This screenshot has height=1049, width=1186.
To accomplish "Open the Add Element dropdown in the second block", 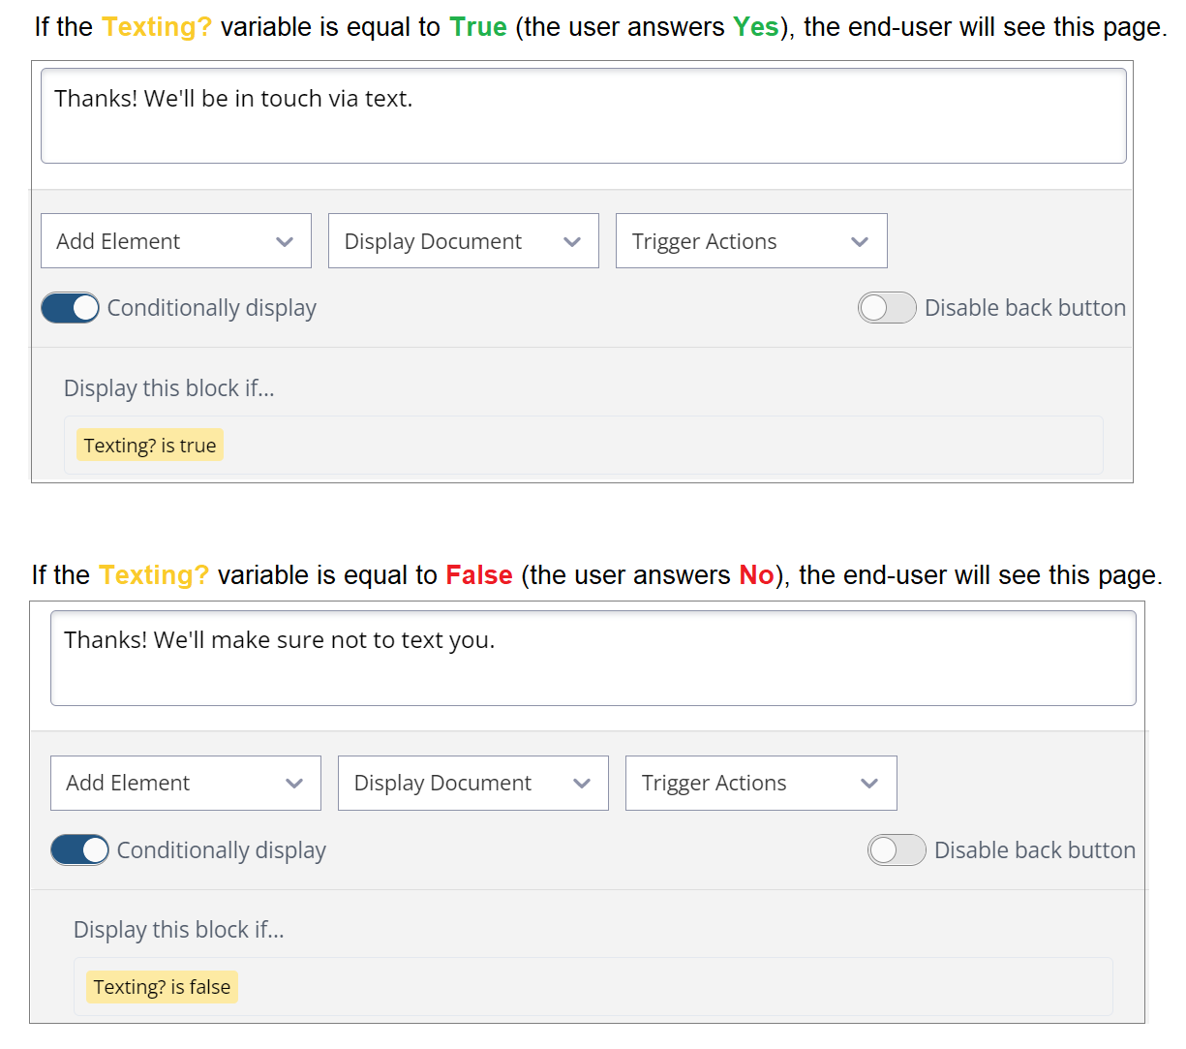I will click(185, 783).
